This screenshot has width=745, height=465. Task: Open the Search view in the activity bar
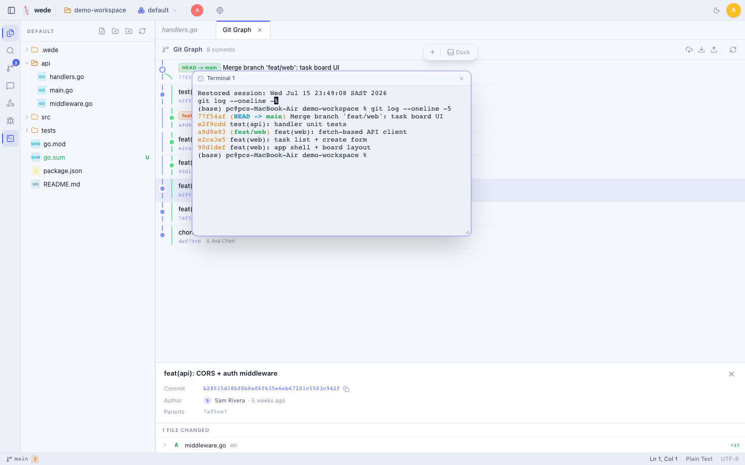click(10, 51)
